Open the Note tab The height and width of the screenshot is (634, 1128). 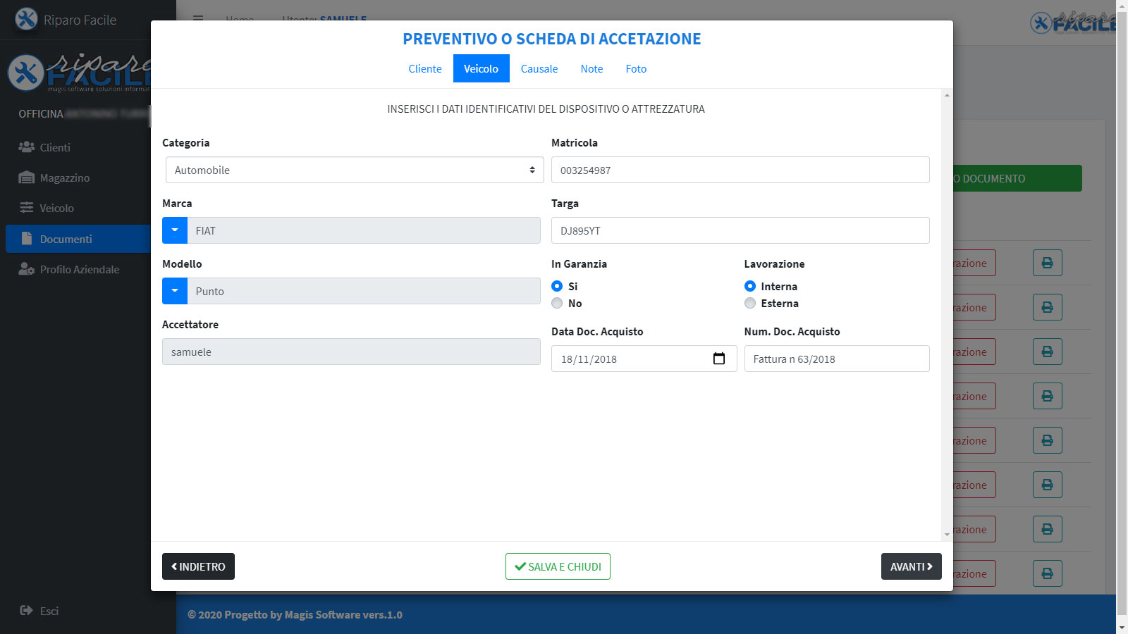pos(591,68)
